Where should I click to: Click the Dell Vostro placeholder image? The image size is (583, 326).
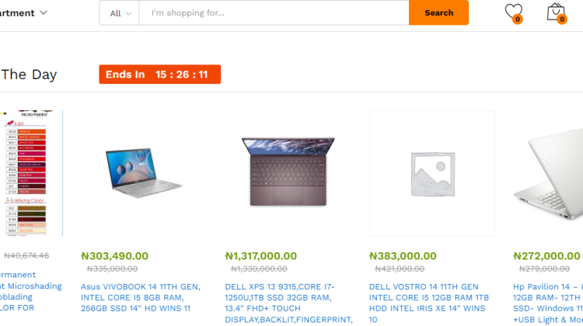pos(432,172)
